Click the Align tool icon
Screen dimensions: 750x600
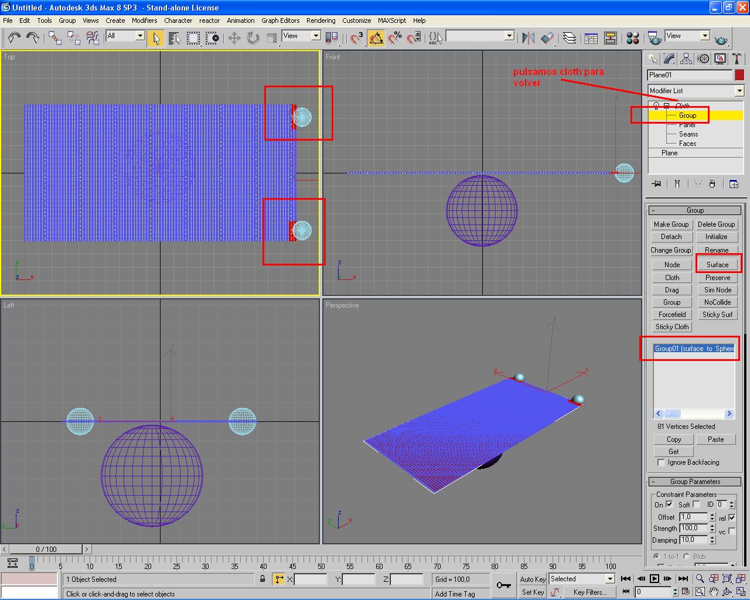click(x=547, y=38)
